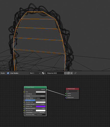
Task: Edit the Material.002 name field
Action: [55, 73]
